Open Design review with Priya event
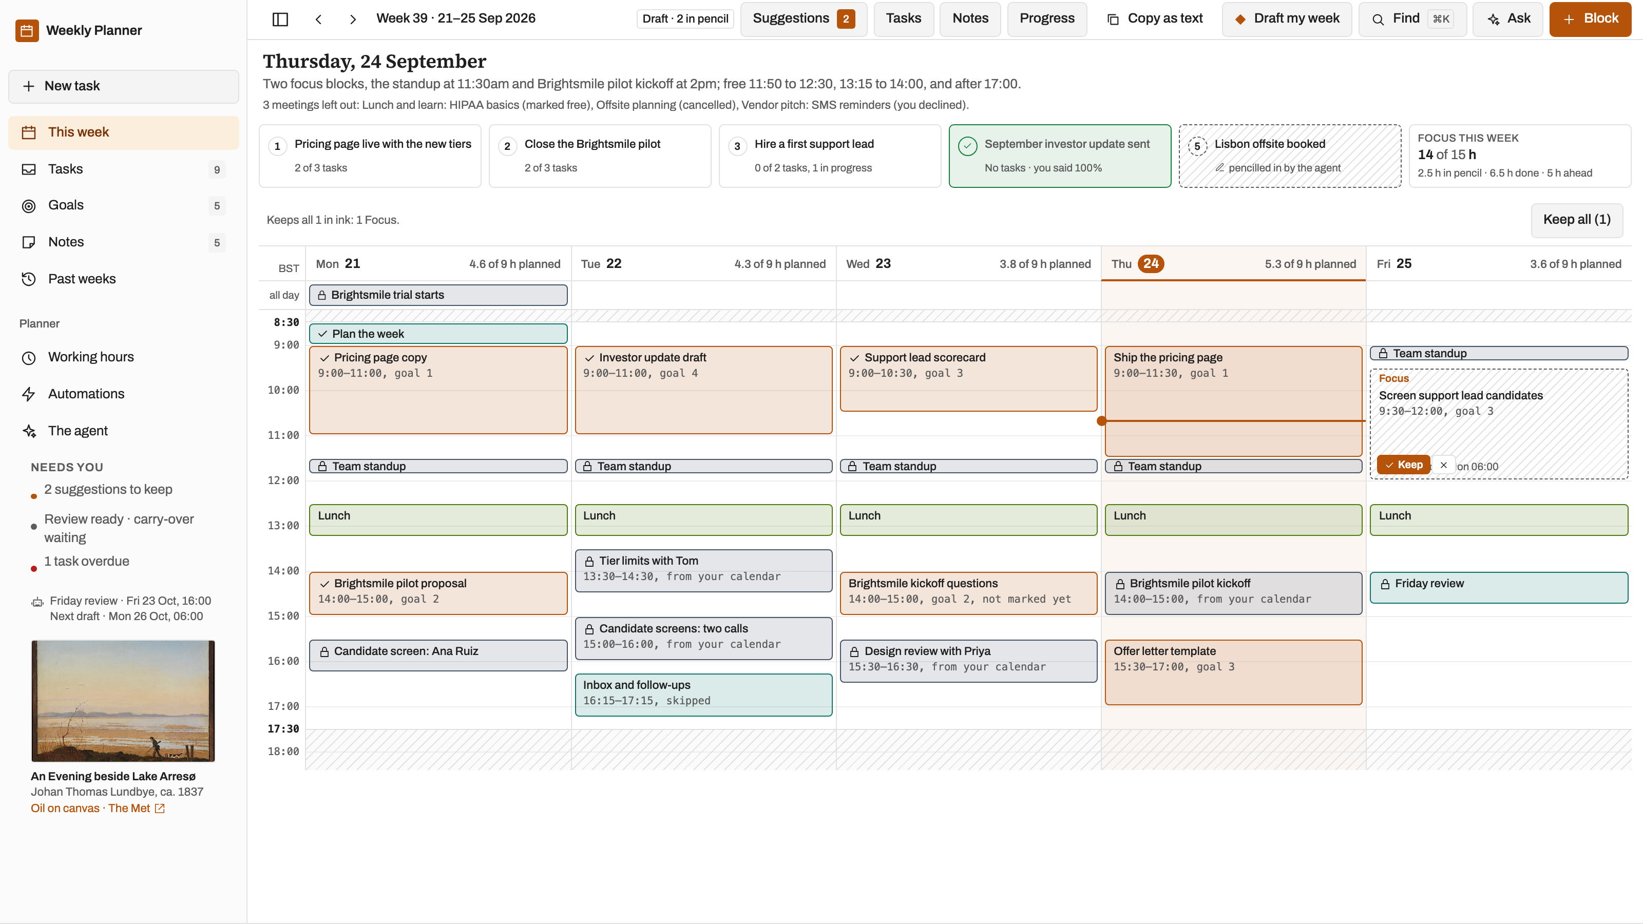Screen dimensions: 1643x924 [968, 661]
